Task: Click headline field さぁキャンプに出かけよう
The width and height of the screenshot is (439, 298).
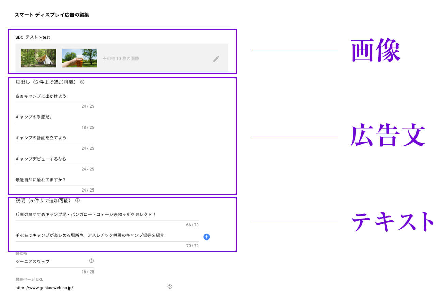Action: point(55,96)
